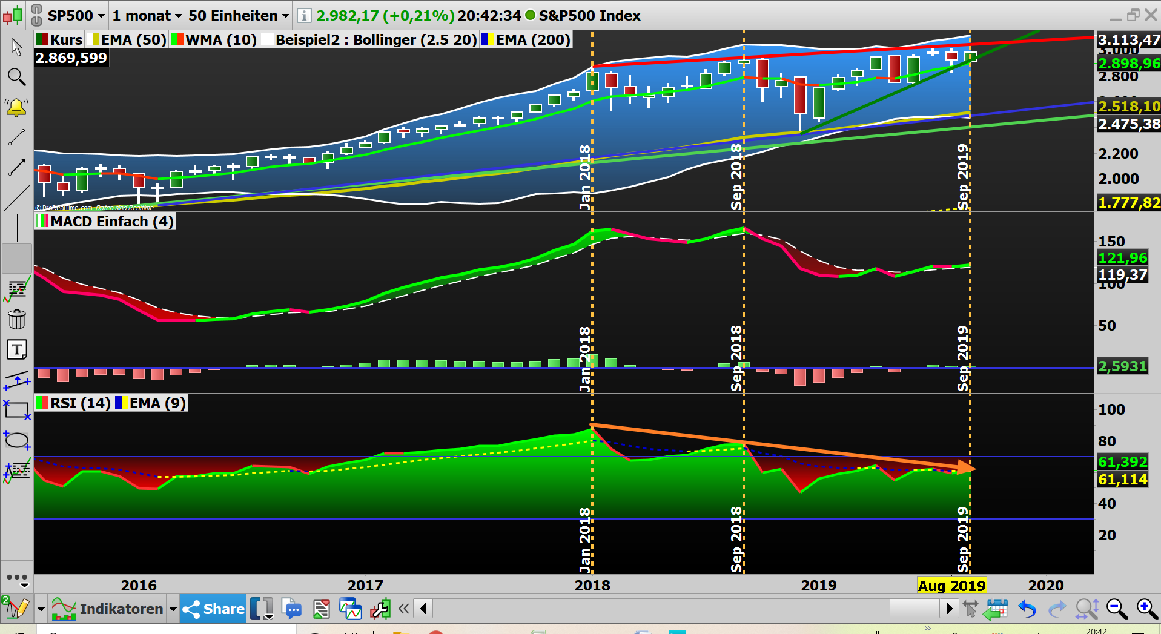This screenshot has height=634, width=1161.
Task: Select the ellipse drawing tool
Action: (17, 440)
